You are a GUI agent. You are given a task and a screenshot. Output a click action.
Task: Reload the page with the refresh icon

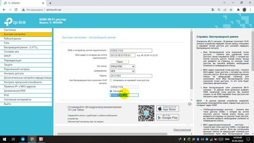tap(16, 10)
